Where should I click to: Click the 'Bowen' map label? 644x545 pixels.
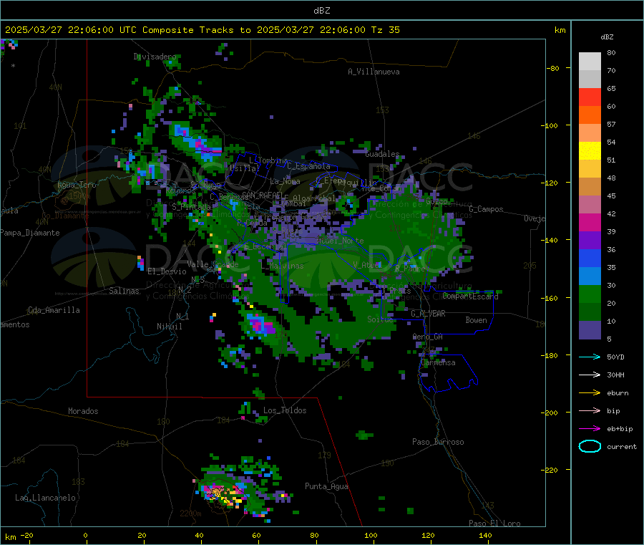tap(476, 320)
